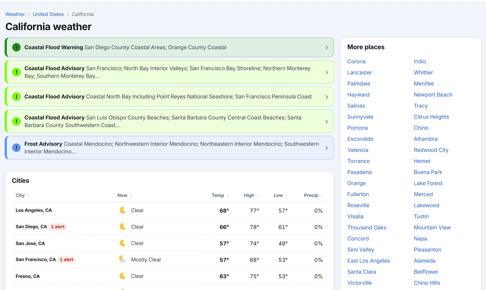This screenshot has width=486, height=290.
Task: Open Mountain View weather link
Action: (432, 227)
